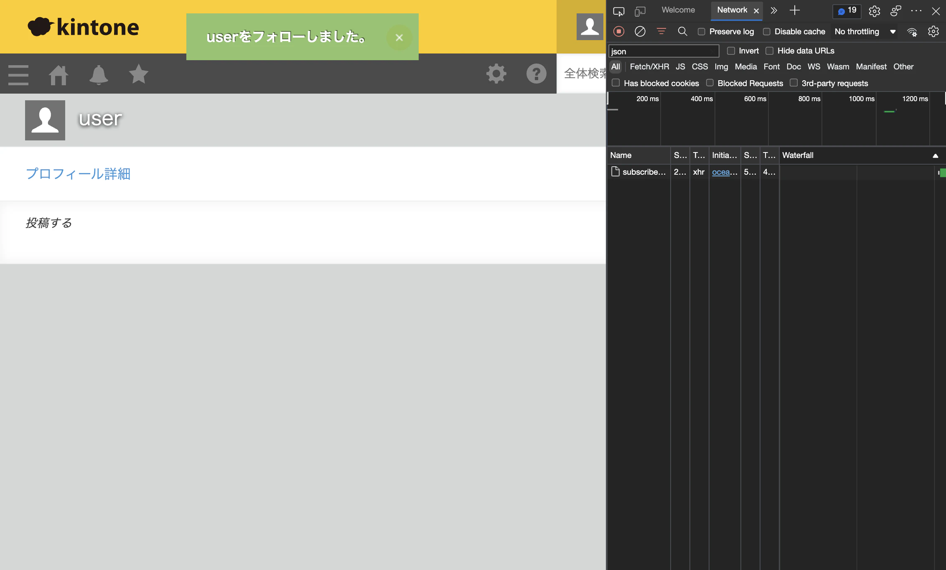Filter by Wasm type
Image resolution: width=946 pixels, height=570 pixels.
tap(838, 67)
